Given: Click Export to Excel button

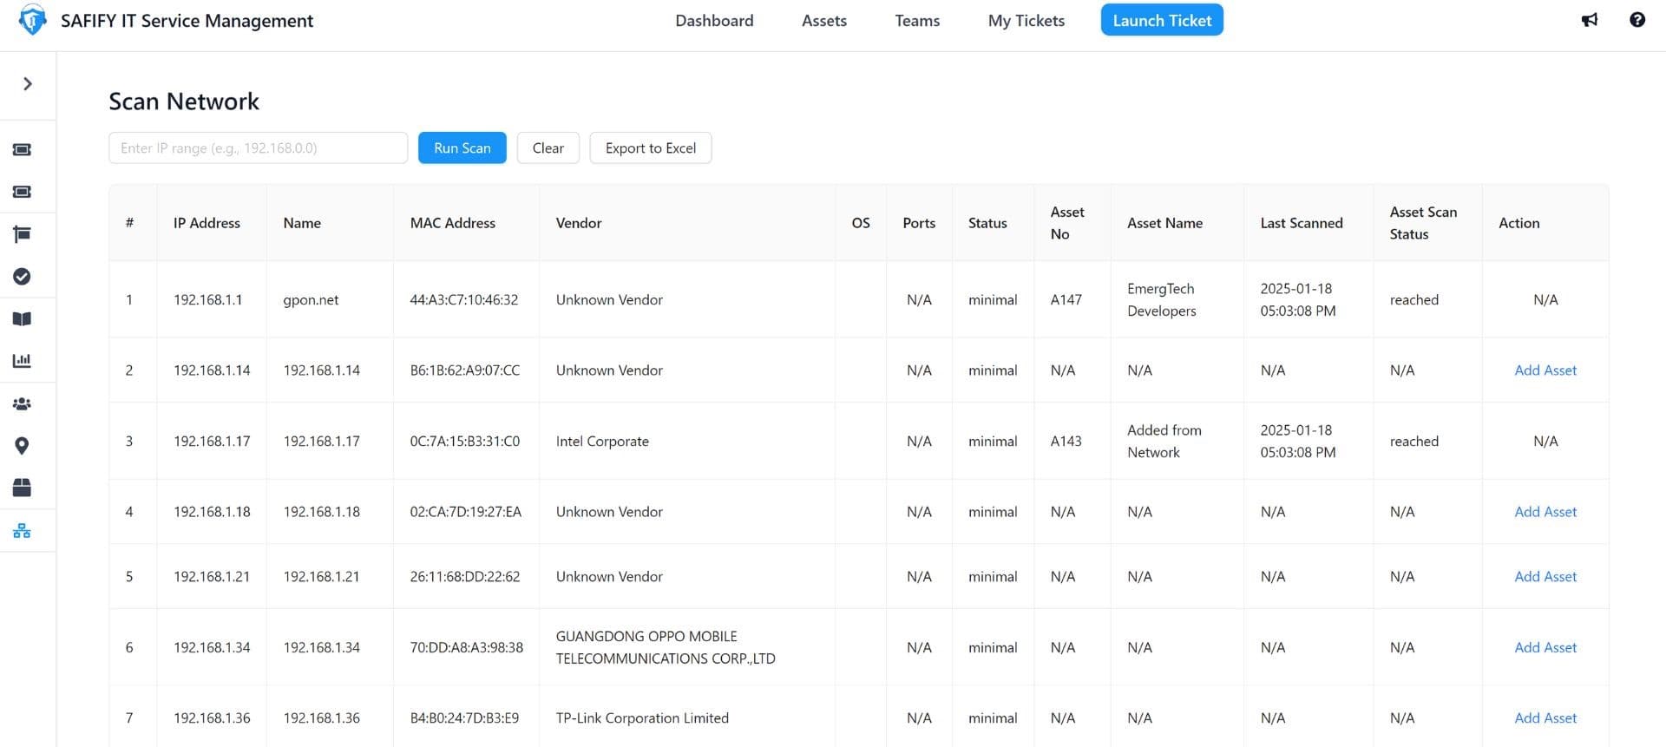Looking at the screenshot, I should (x=650, y=148).
